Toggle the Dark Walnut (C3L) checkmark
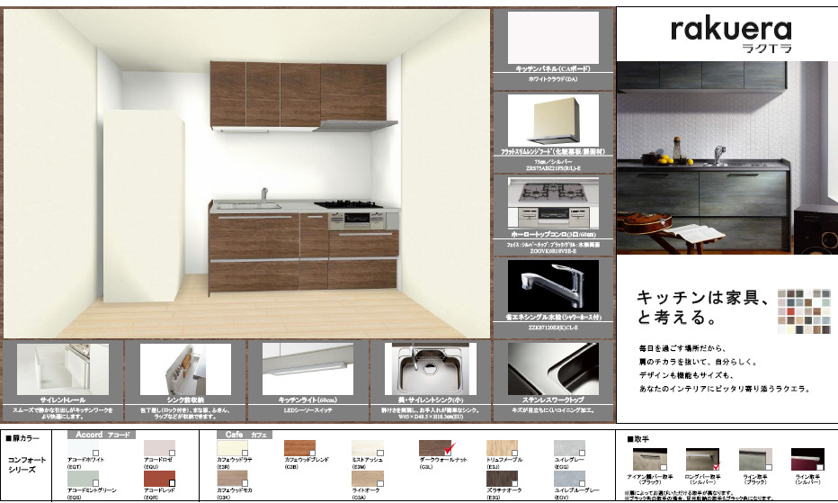The width and height of the screenshot is (838, 503). coord(452,448)
